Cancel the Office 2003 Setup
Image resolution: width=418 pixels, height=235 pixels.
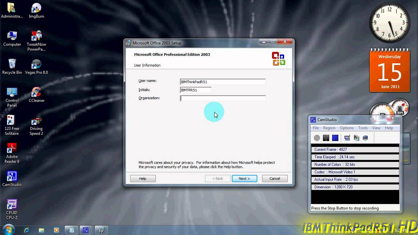tap(275, 179)
